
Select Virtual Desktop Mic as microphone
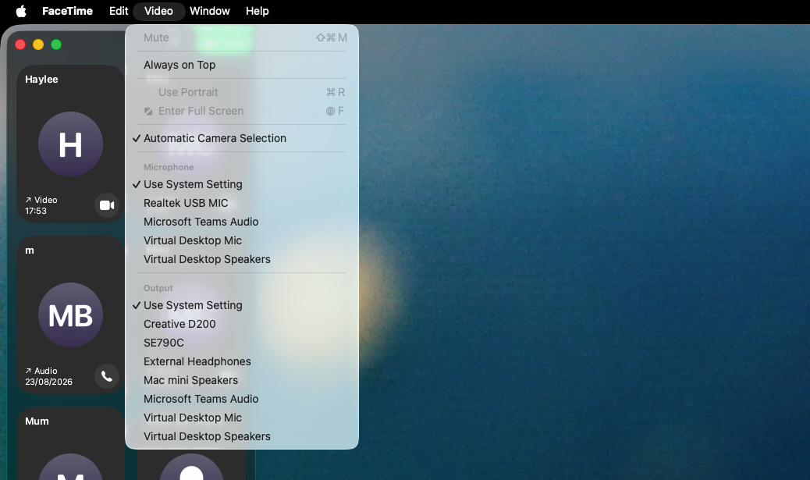pos(242,240)
